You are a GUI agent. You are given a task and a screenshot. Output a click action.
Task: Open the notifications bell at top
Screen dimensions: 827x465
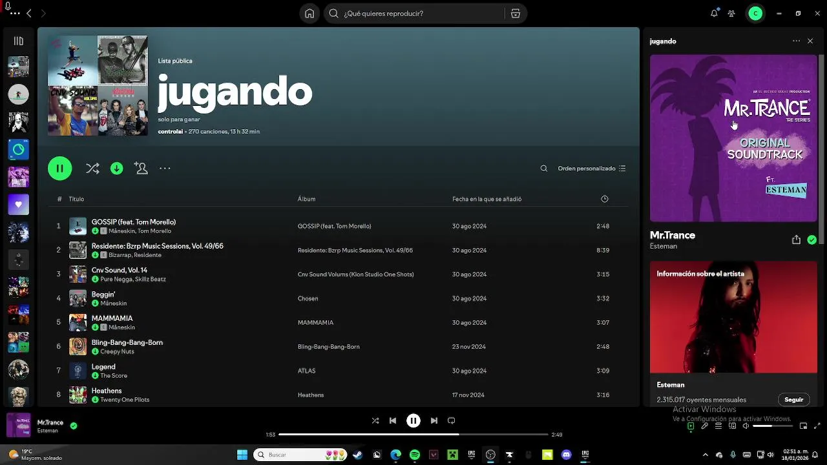coord(714,14)
